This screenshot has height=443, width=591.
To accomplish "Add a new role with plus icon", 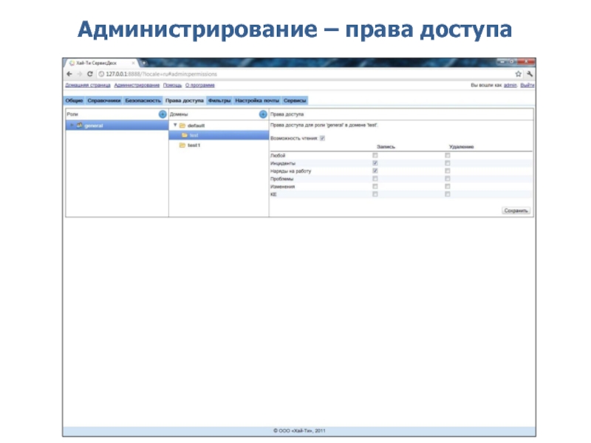I will tap(163, 114).
